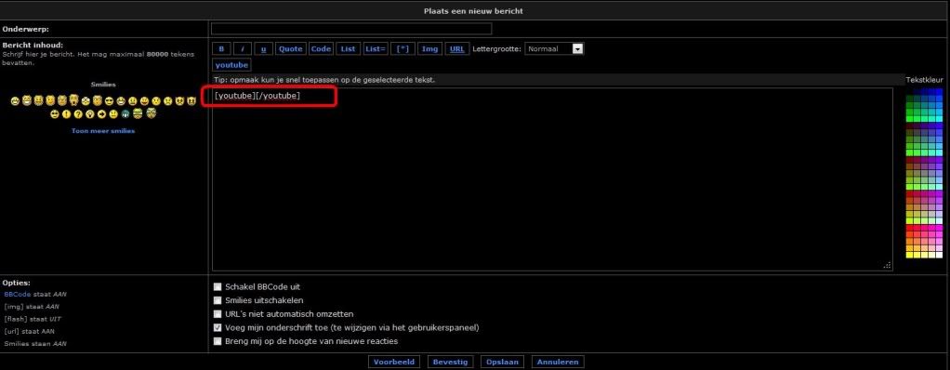The image size is (950, 370).
Task: Enable URL's niet automatisch omzetten
Action: click(x=218, y=314)
